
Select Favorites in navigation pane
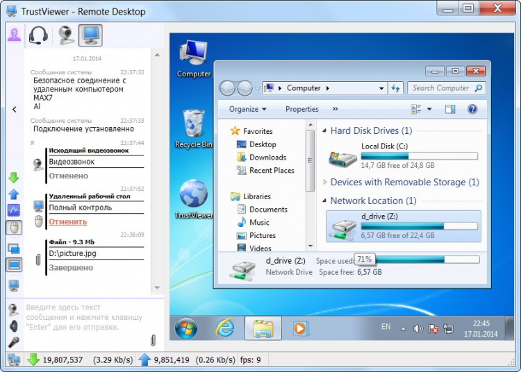point(251,131)
